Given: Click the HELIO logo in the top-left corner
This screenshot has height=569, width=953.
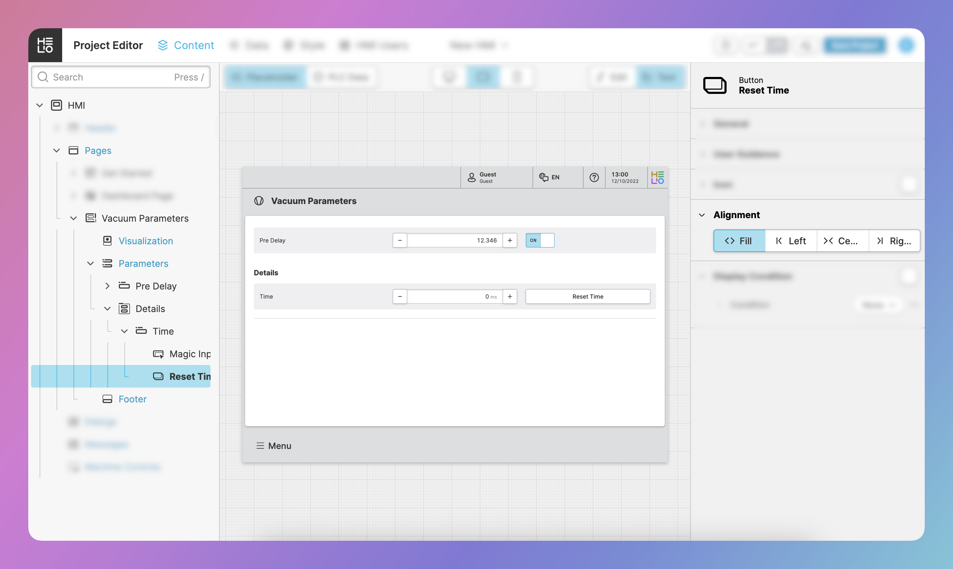Looking at the screenshot, I should (x=45, y=45).
